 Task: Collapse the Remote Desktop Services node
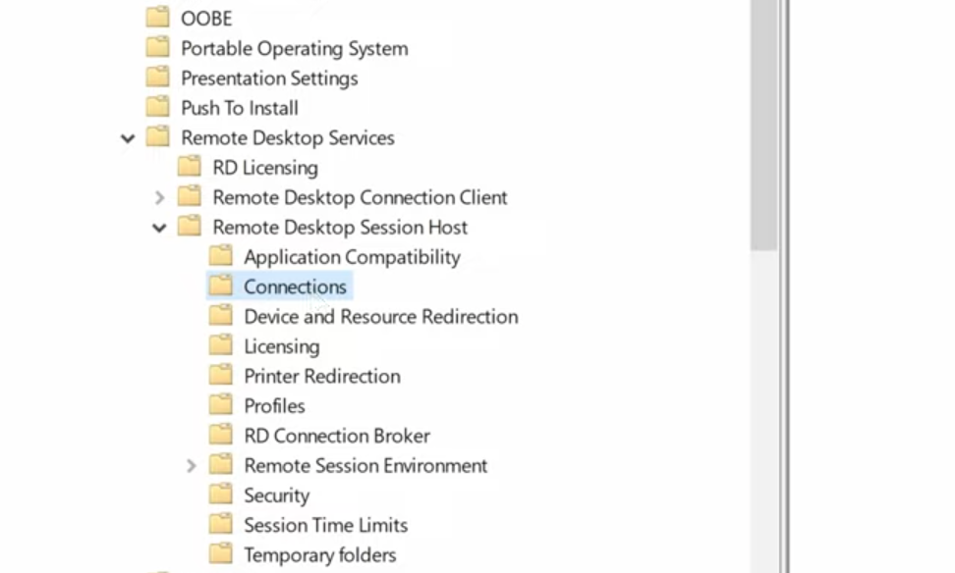[x=128, y=138]
